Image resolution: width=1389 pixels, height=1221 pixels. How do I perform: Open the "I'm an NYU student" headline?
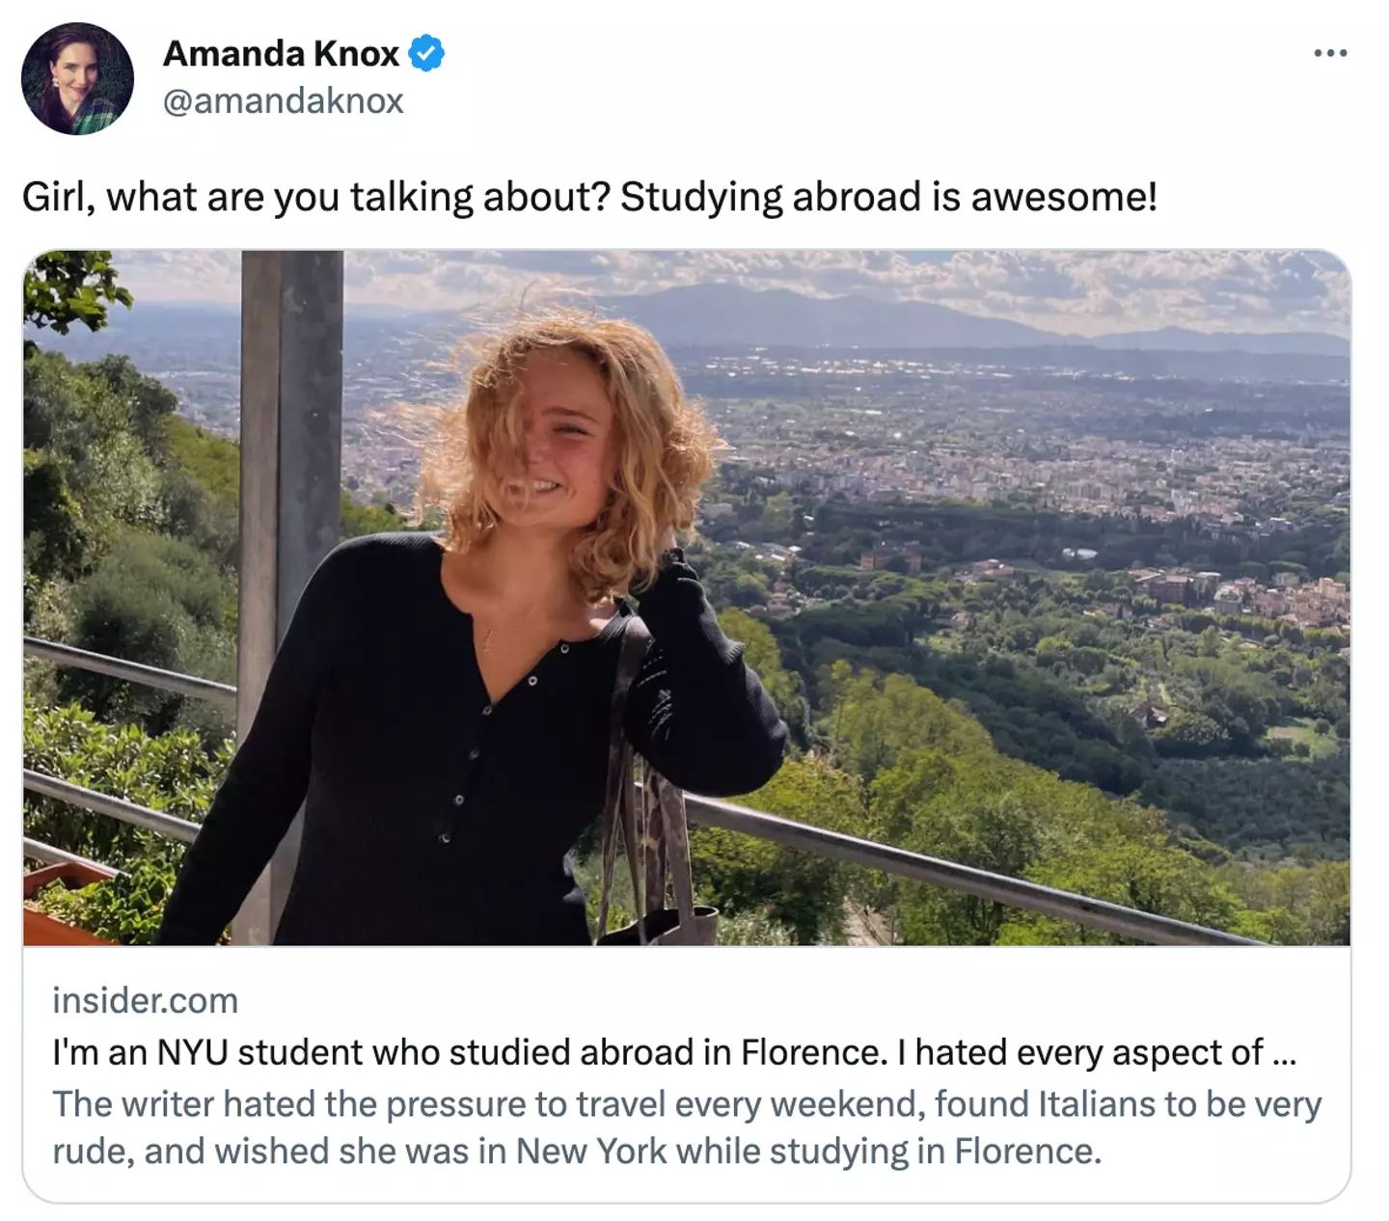click(x=656, y=1052)
